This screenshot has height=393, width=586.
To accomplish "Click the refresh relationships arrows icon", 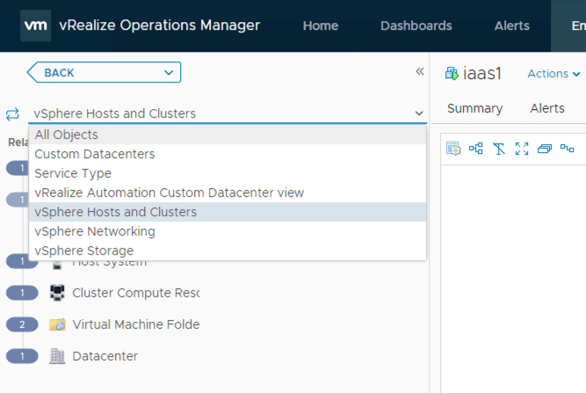I will click(12, 113).
